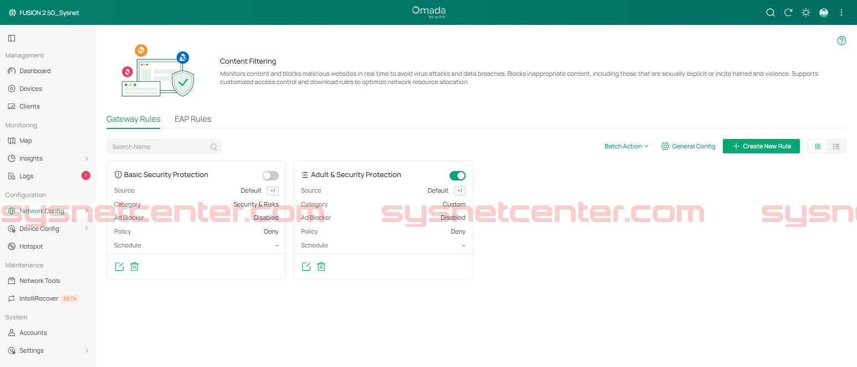Collapse the sidebar with the panel icon

pos(12,38)
